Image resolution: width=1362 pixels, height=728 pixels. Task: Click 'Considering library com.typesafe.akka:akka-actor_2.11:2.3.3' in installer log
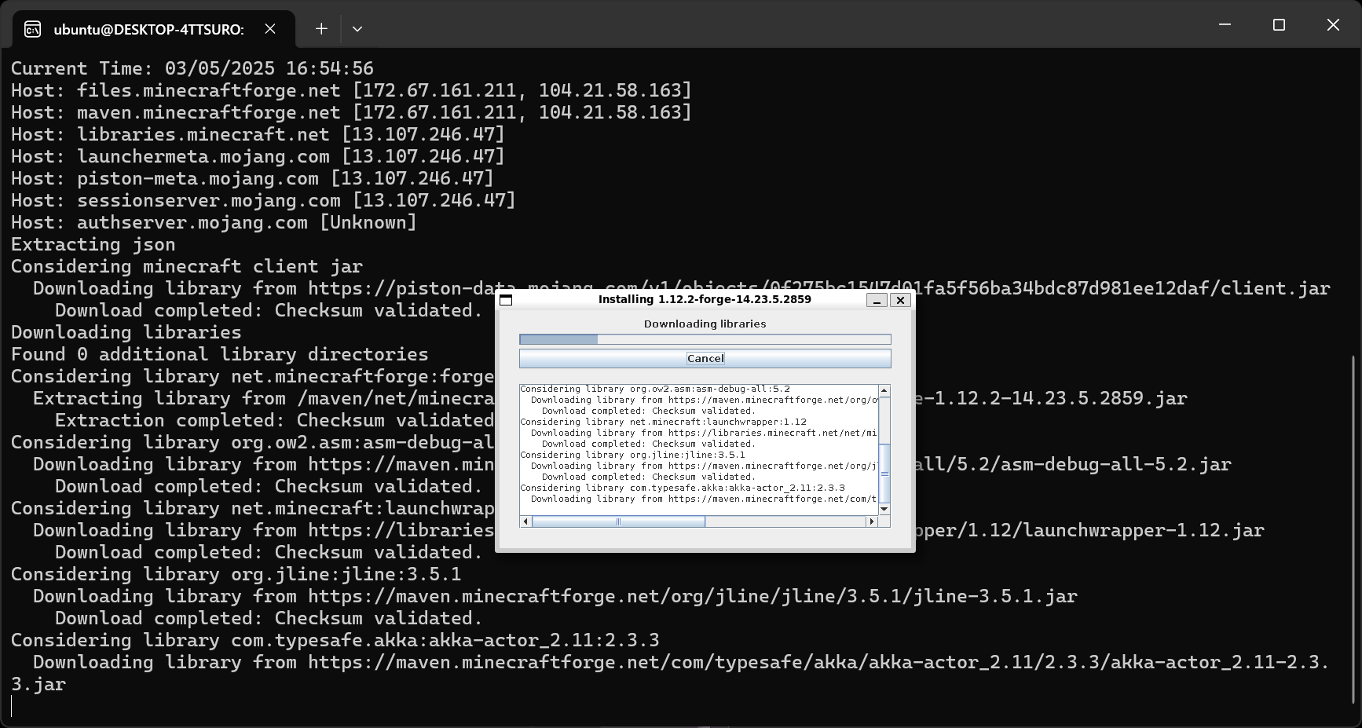[683, 488]
